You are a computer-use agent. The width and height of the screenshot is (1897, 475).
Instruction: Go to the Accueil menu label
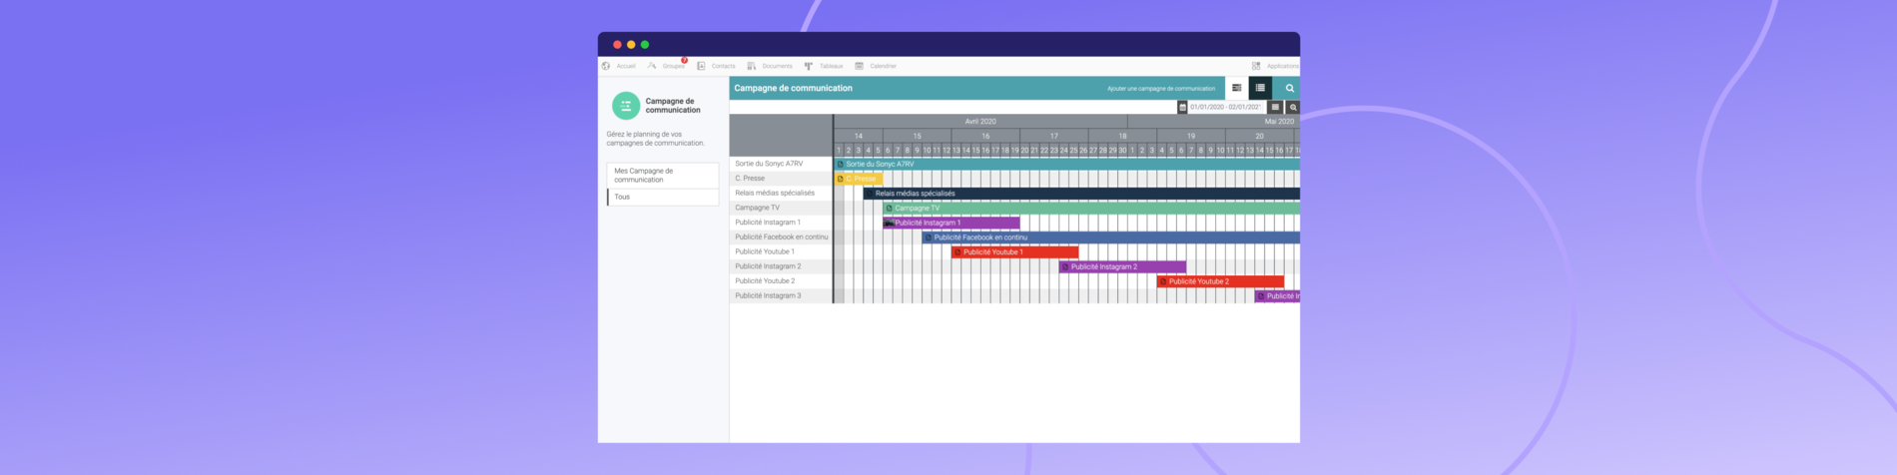pyautogui.click(x=626, y=66)
